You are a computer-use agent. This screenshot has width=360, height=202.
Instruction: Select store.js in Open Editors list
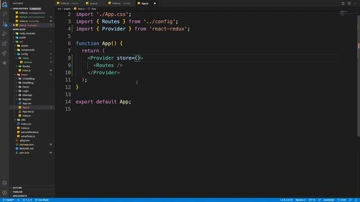pyautogui.click(x=31, y=17)
